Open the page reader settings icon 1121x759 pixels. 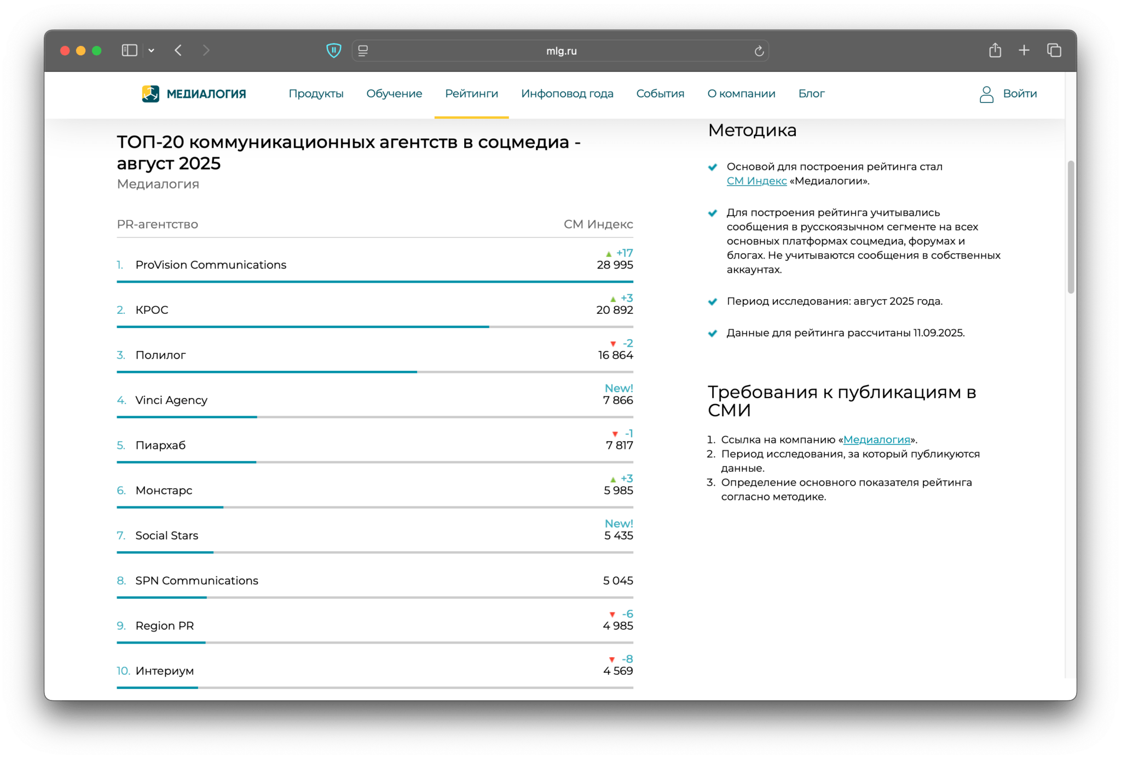click(x=363, y=51)
